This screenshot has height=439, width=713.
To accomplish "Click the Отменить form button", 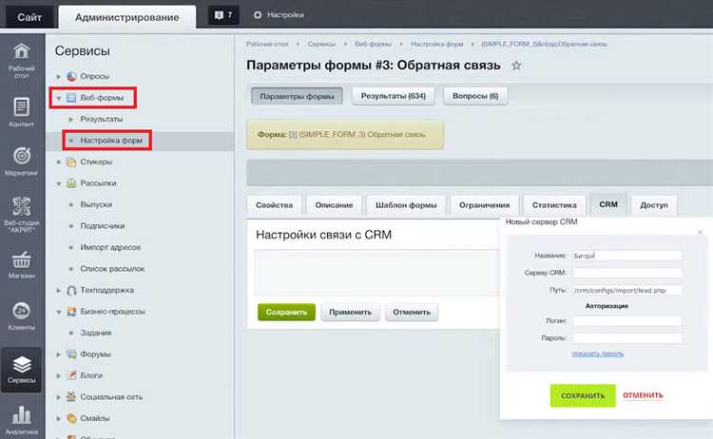I will [412, 313].
